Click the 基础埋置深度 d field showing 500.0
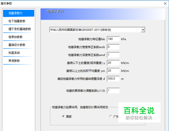 113,79
